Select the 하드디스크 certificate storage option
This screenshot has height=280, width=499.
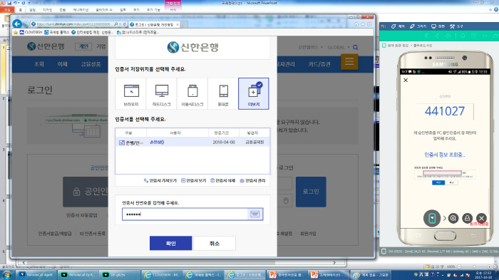tap(161, 93)
